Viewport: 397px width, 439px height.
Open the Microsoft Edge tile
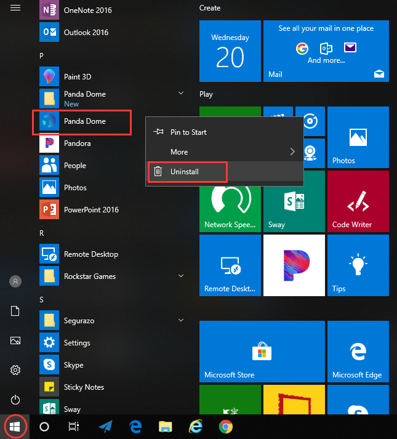tap(358, 352)
